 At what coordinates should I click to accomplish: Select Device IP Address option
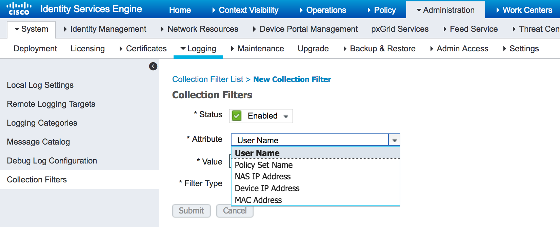267,188
